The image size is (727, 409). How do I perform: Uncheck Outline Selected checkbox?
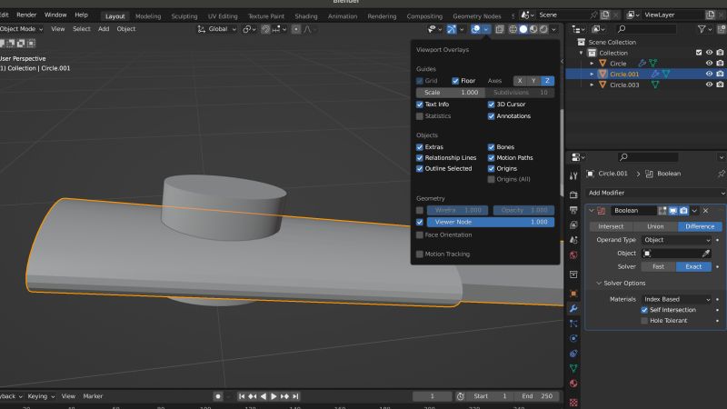[x=420, y=168]
